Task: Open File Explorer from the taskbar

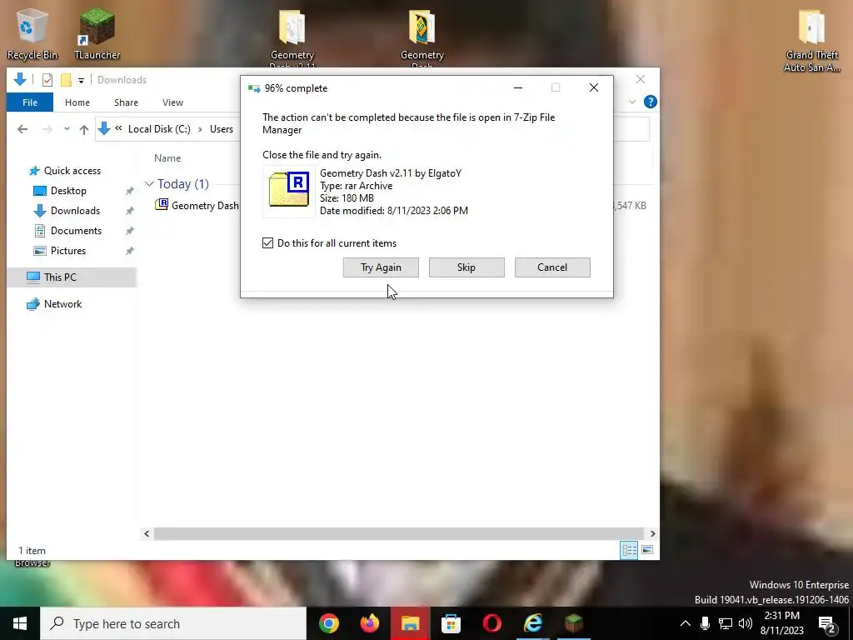Action: click(410, 623)
